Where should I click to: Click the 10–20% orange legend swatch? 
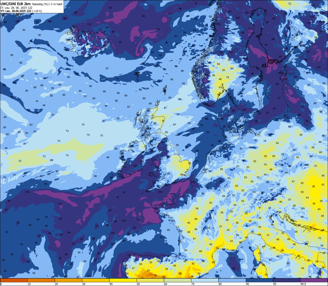coord(41,280)
